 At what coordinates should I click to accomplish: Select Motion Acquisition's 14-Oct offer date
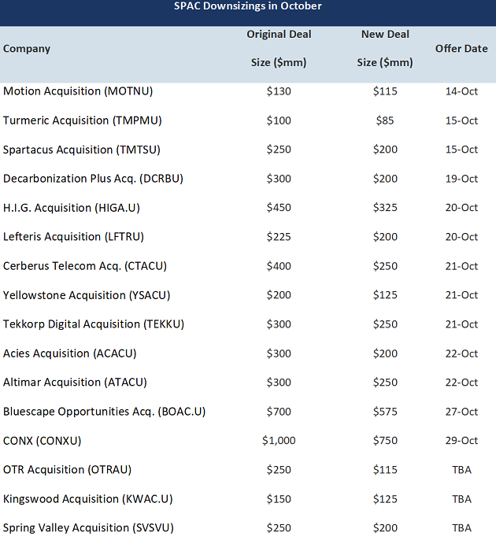(x=461, y=91)
